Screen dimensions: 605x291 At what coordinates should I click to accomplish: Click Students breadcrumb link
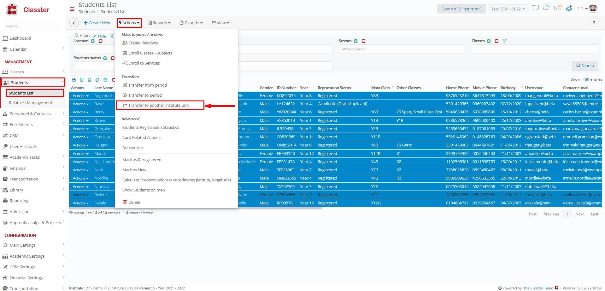point(87,12)
